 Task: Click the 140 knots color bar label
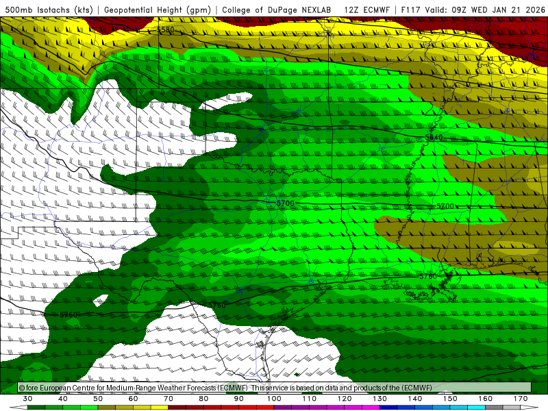(x=415, y=399)
